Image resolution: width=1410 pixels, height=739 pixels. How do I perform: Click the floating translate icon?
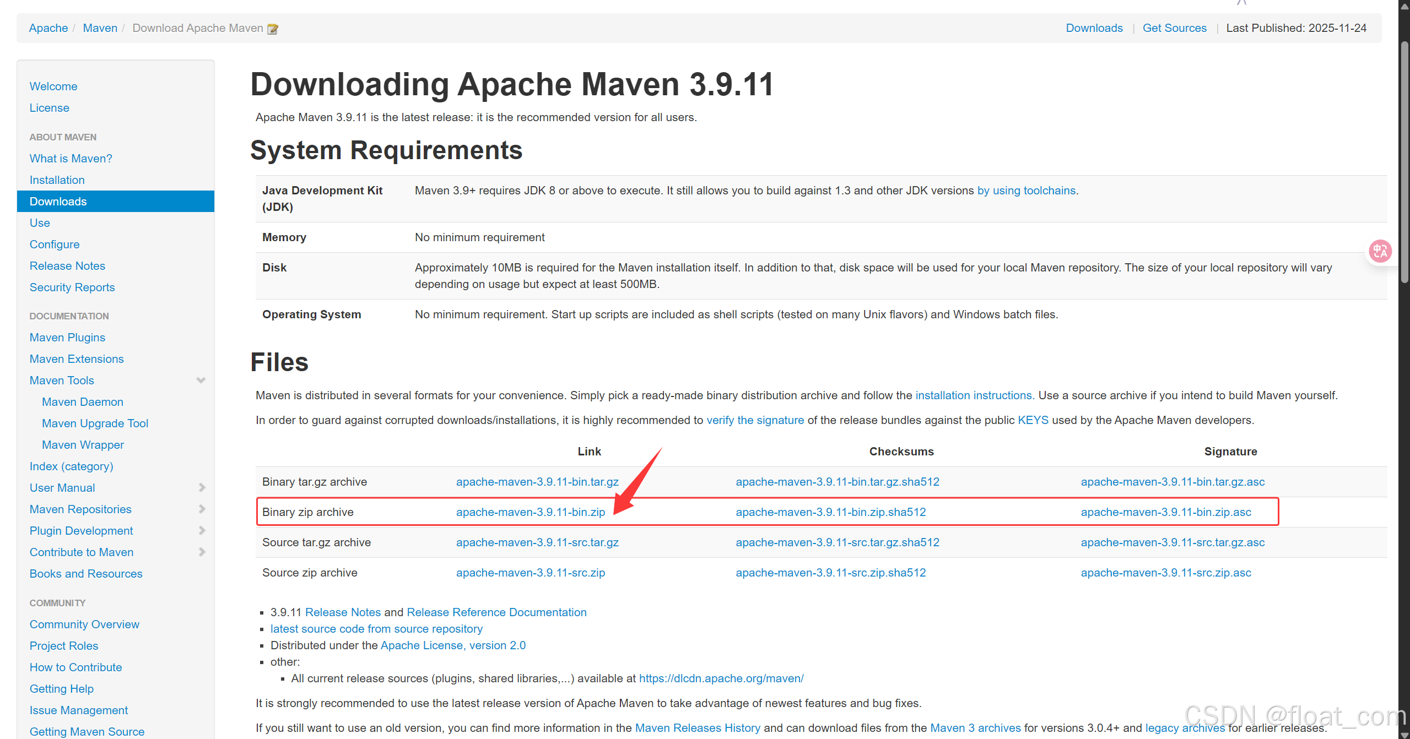tap(1380, 252)
